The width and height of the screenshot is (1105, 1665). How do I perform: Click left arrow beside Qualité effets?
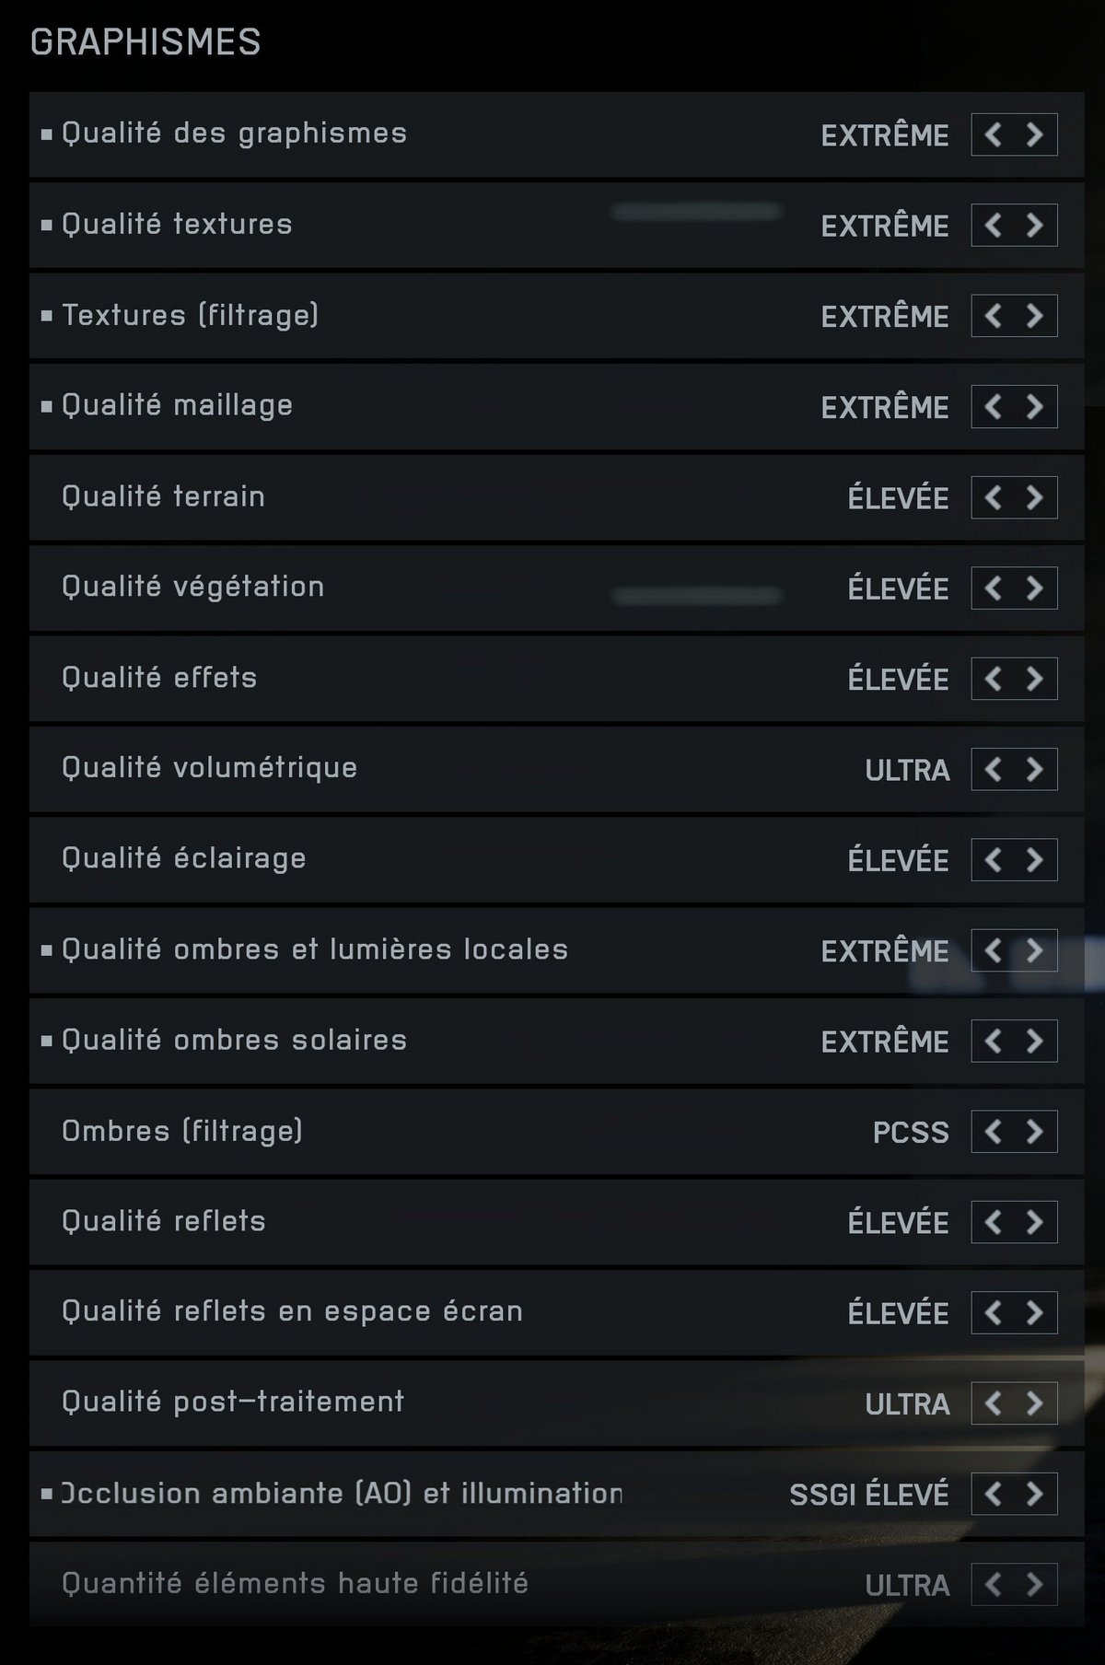(993, 679)
